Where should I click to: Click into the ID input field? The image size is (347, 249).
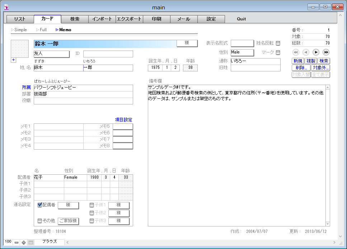click(108, 54)
